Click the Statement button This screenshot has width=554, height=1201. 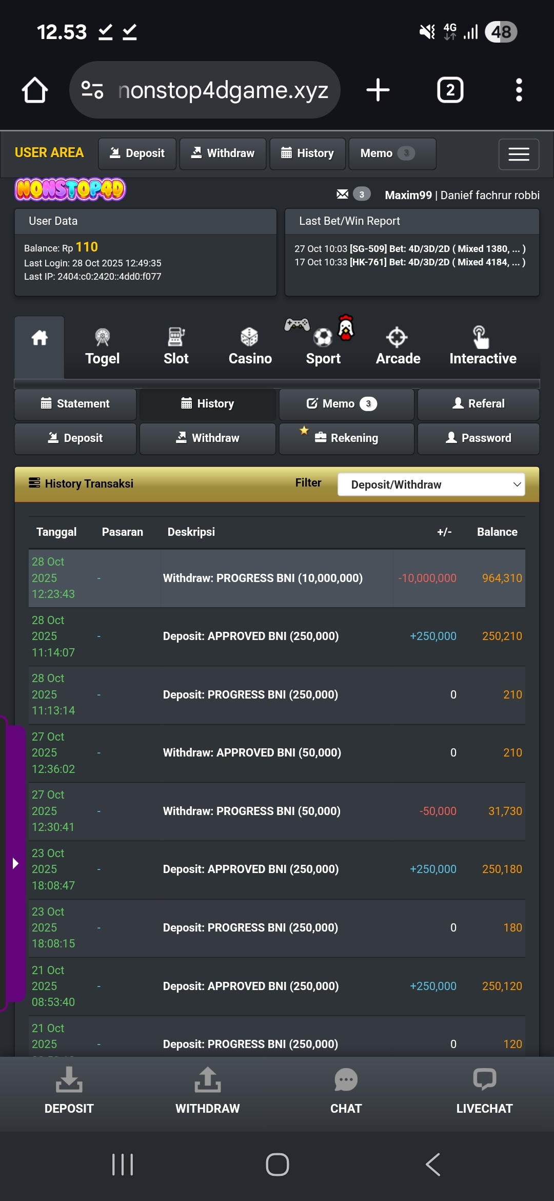point(75,404)
